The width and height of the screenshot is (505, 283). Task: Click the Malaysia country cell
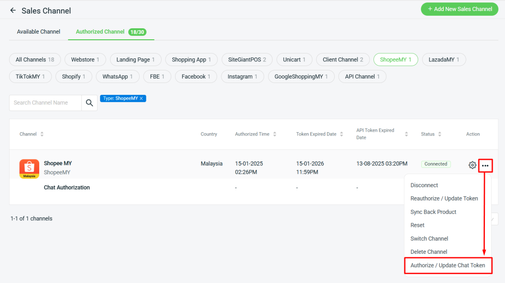(211, 164)
